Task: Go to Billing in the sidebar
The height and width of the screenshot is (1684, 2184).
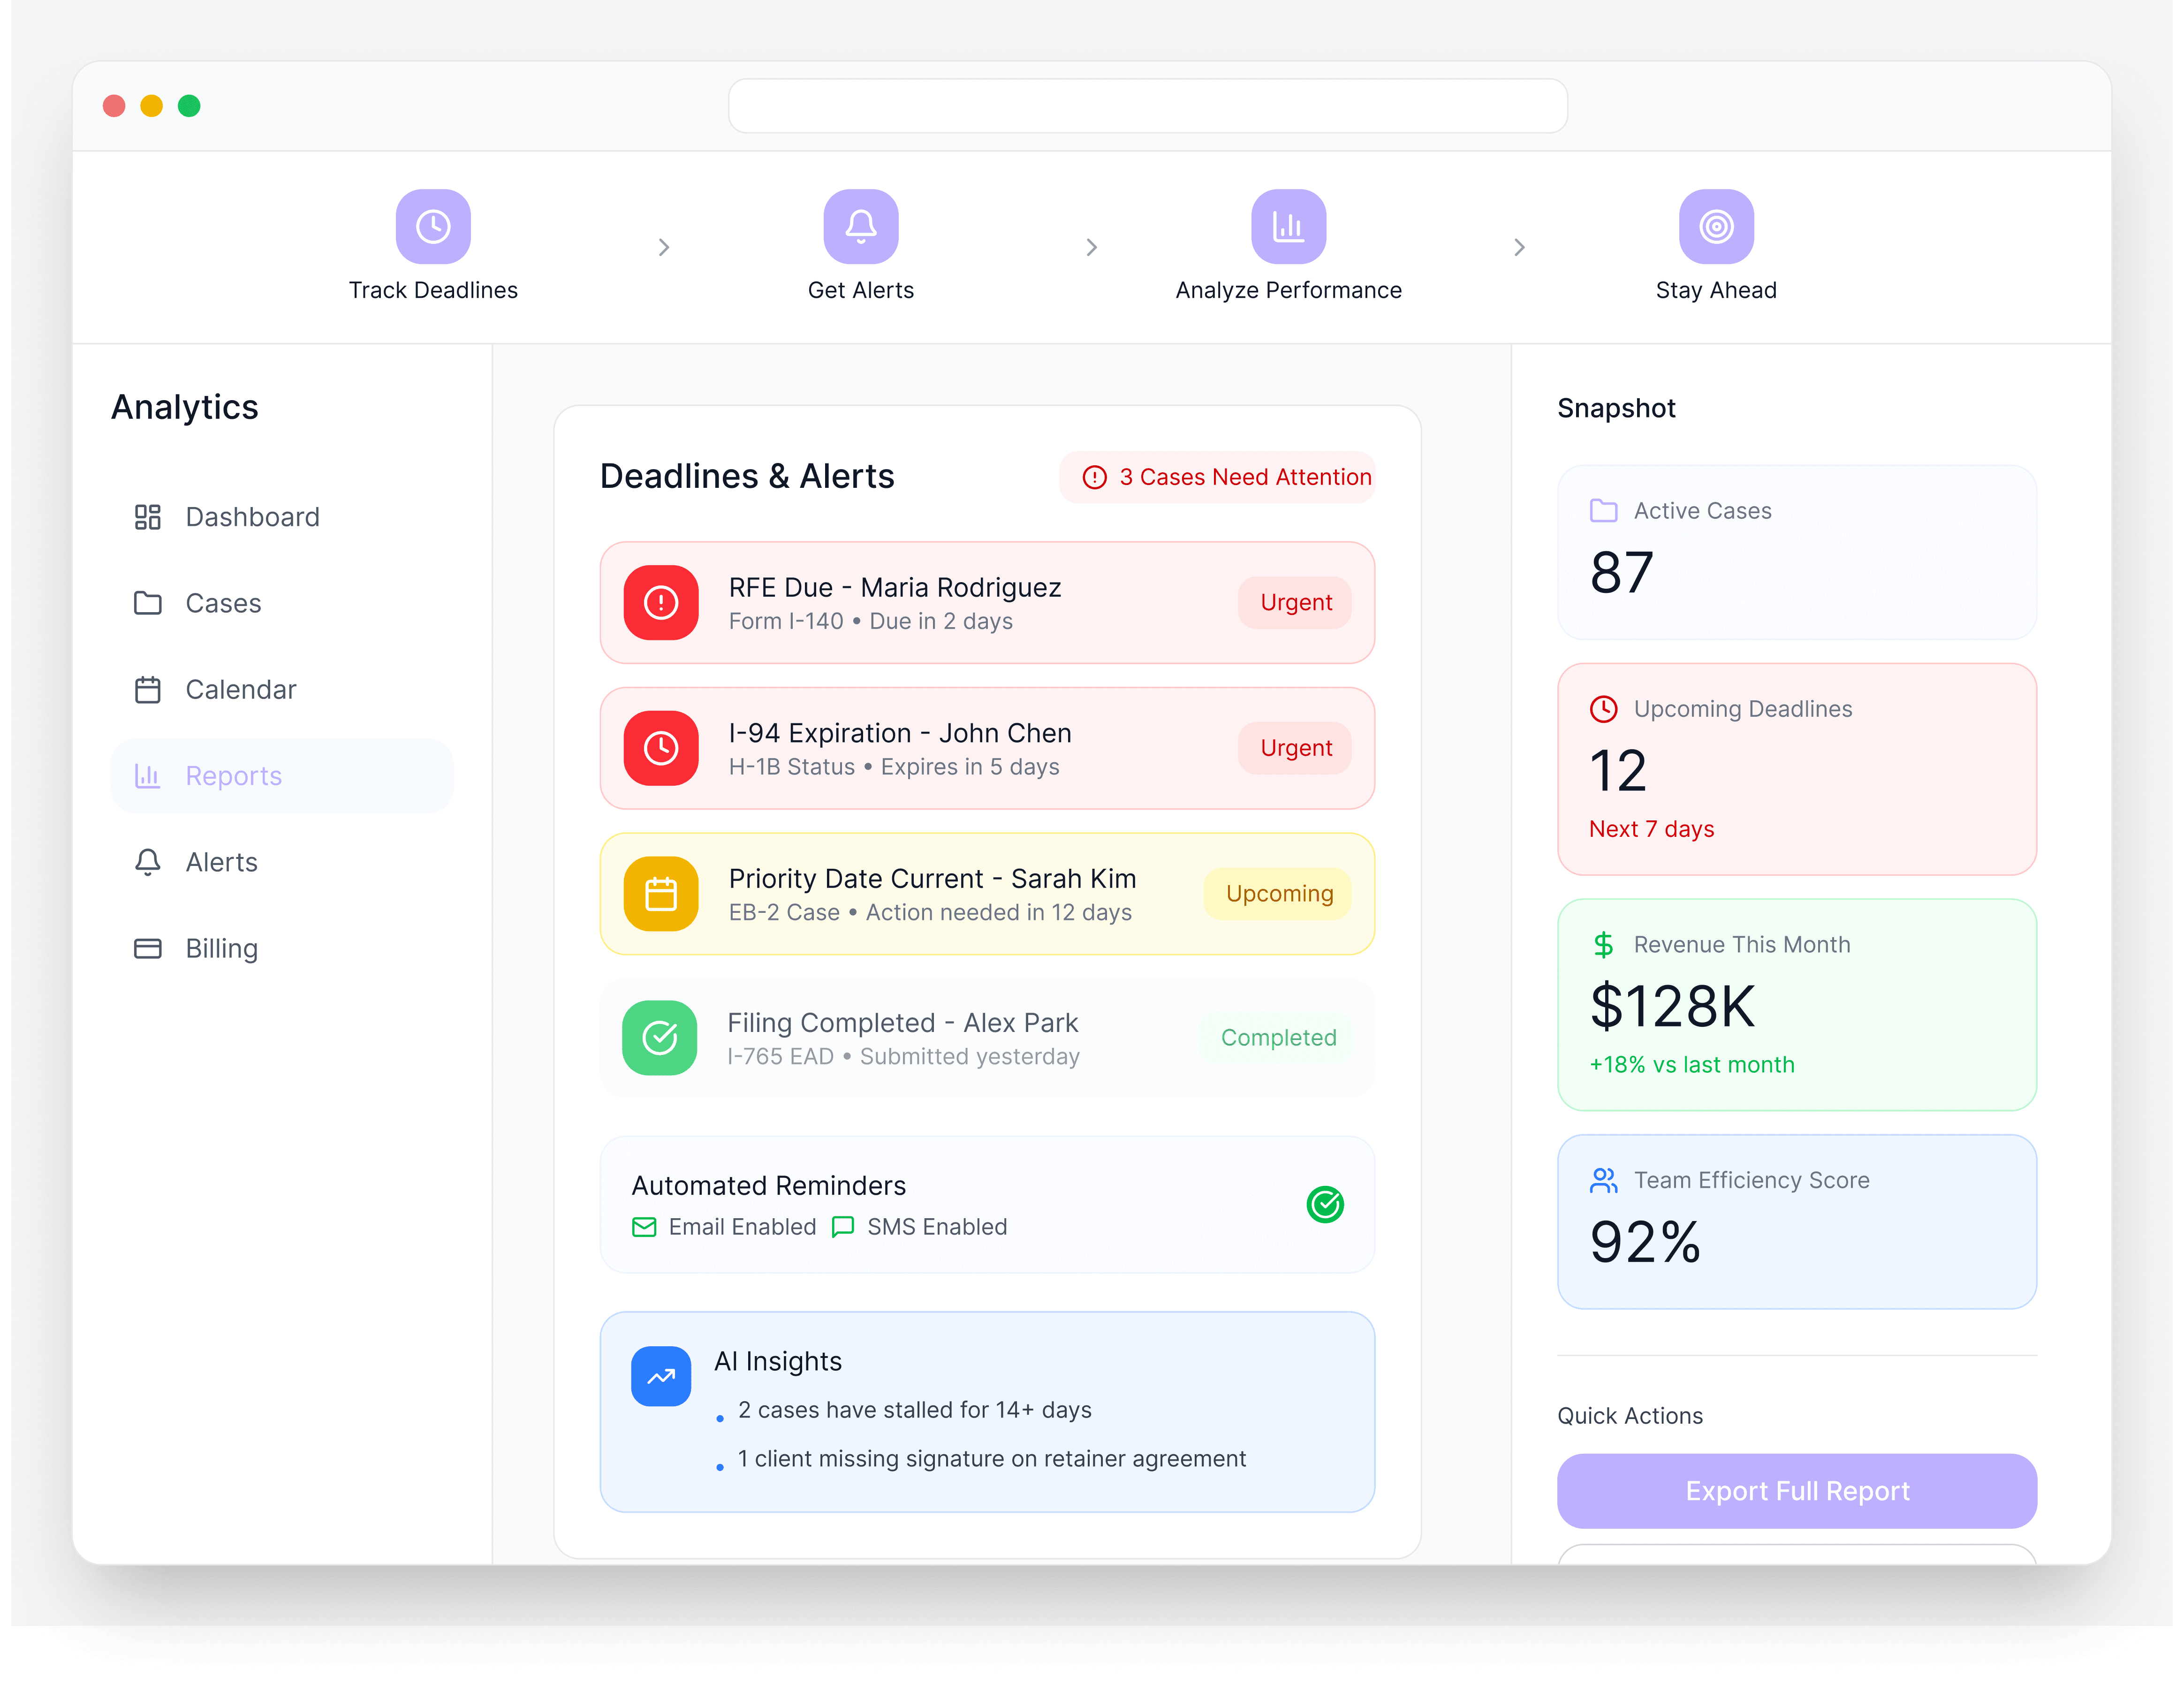Action: click(x=221, y=948)
